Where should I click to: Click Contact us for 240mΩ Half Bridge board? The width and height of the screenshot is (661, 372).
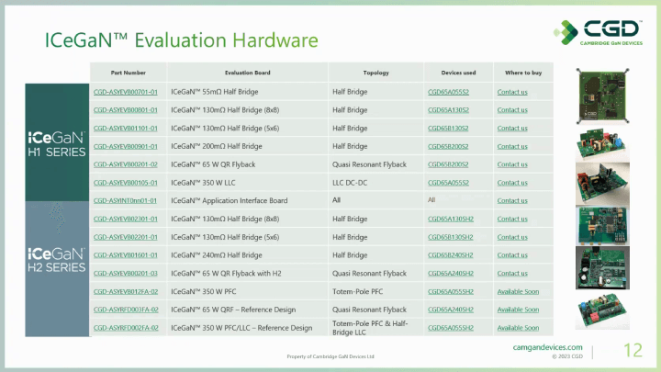click(x=512, y=255)
